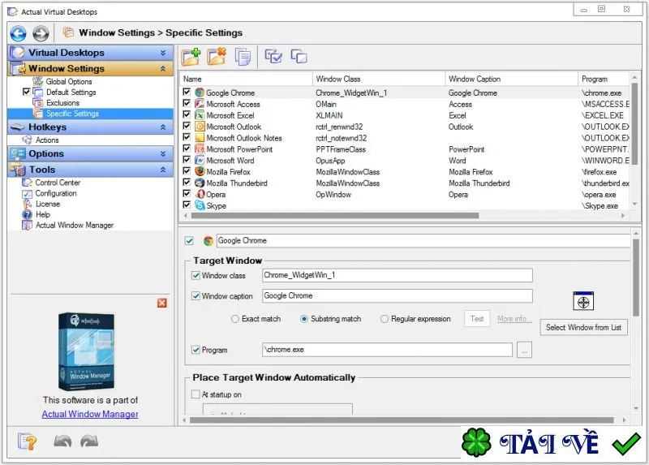Toggle the Window caption checkbox
Screen dimensions: 649x465
click(196, 295)
